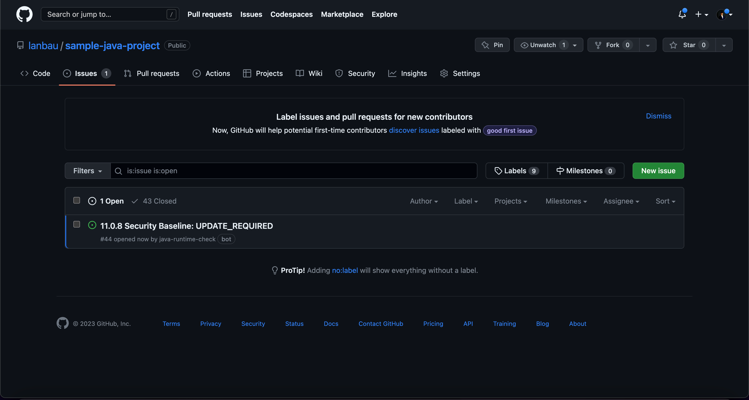Screen dimensions: 749x400
Task: Open the Milestones filter dropdown
Action: 566,201
